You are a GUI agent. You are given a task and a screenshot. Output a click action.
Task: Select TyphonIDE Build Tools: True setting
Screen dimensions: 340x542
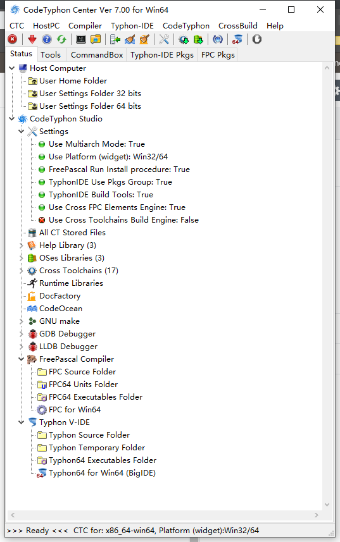point(101,195)
